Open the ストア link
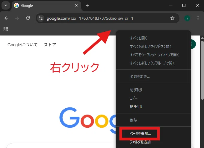Image resolution: width=204 pixels, height=148 pixels. 50,45
